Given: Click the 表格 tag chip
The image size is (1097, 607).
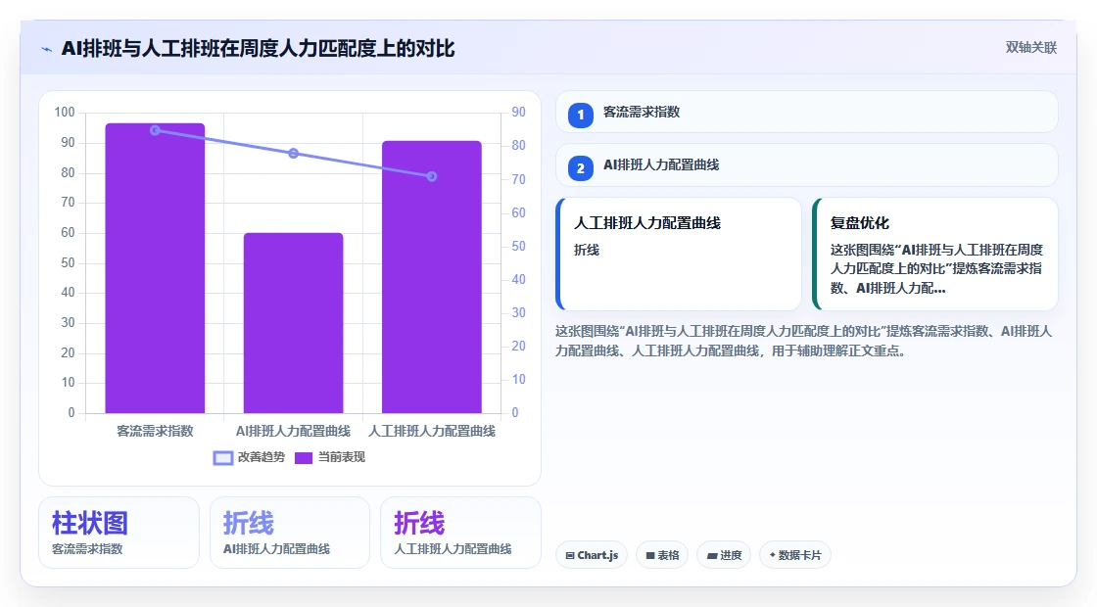Looking at the screenshot, I should [662, 555].
